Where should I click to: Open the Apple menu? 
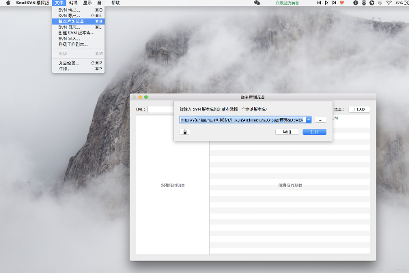tap(8, 3)
